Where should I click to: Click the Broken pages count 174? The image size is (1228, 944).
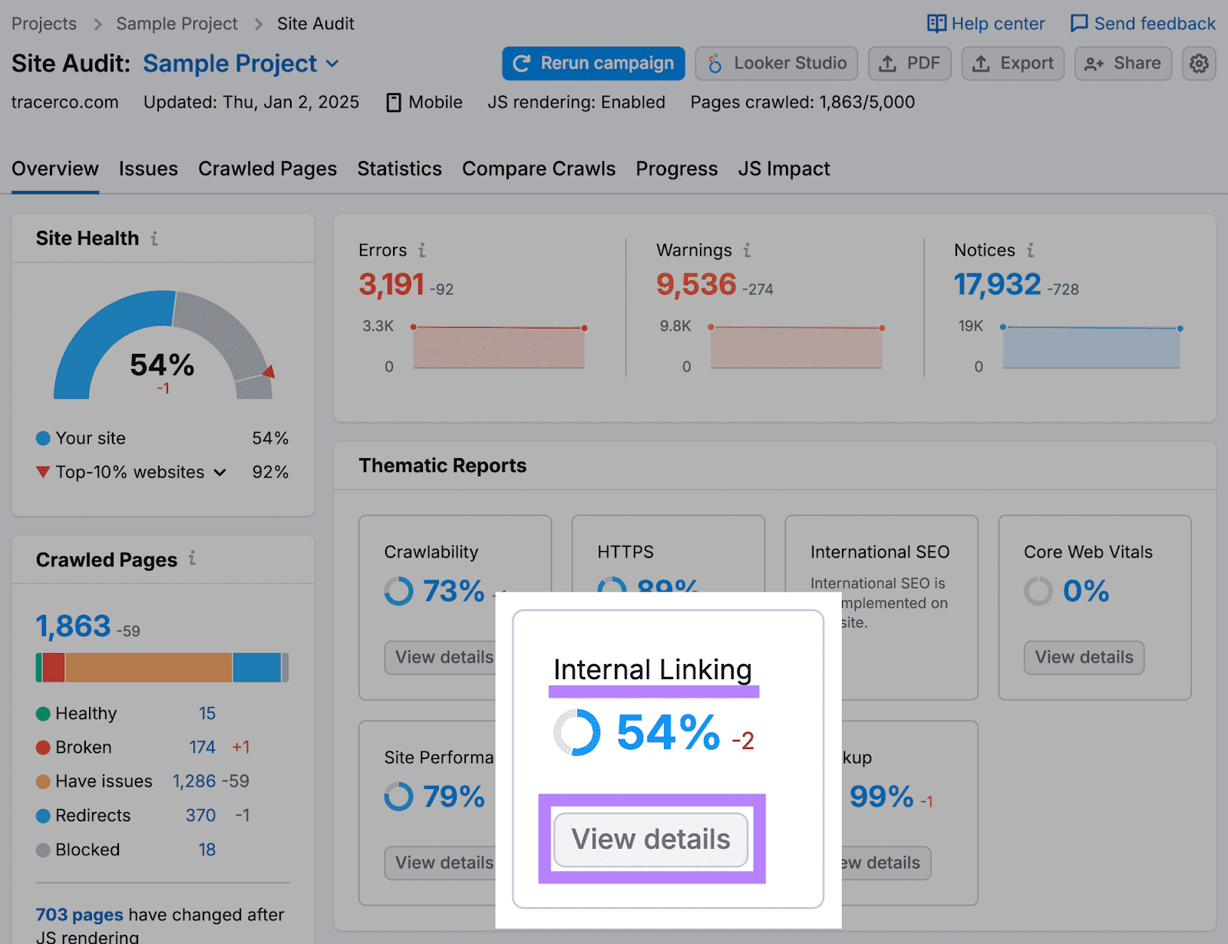[203, 748]
